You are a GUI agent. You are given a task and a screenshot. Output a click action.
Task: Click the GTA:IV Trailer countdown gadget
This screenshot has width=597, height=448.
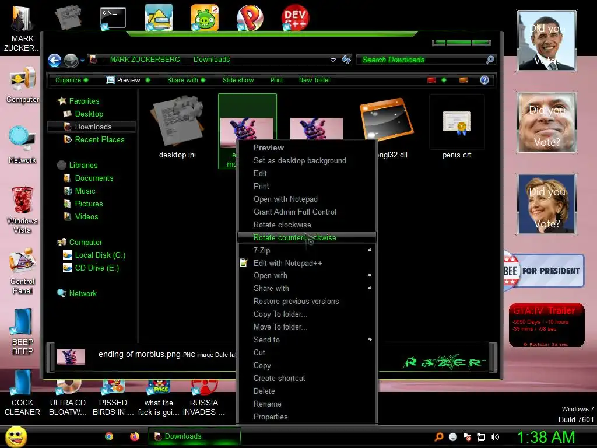[x=546, y=325]
